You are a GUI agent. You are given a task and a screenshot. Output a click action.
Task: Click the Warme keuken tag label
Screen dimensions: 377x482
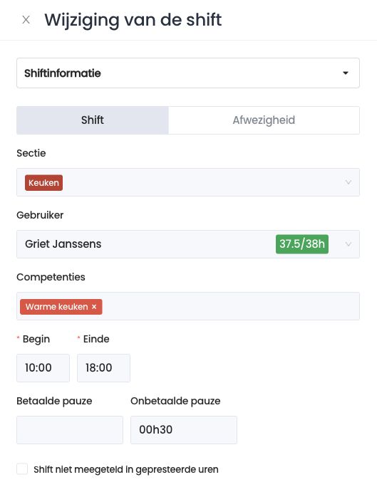pos(57,306)
